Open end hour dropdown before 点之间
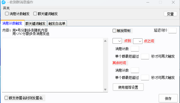 click(138, 41)
